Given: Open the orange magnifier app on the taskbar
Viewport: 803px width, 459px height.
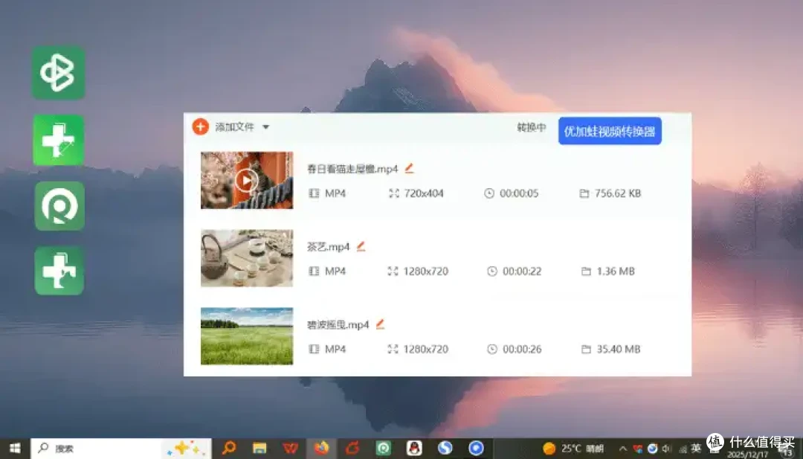Looking at the screenshot, I should [228, 449].
